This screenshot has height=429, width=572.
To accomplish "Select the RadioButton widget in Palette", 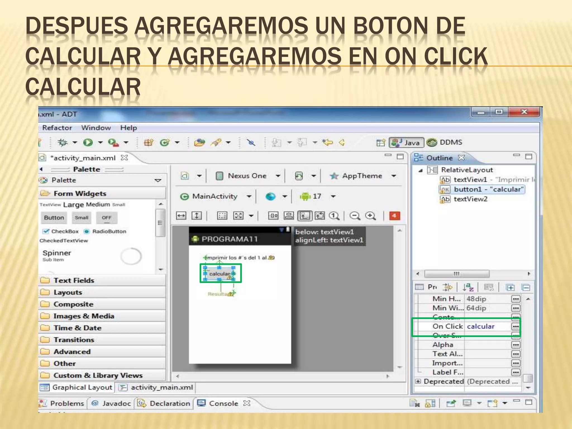I will (105, 231).
